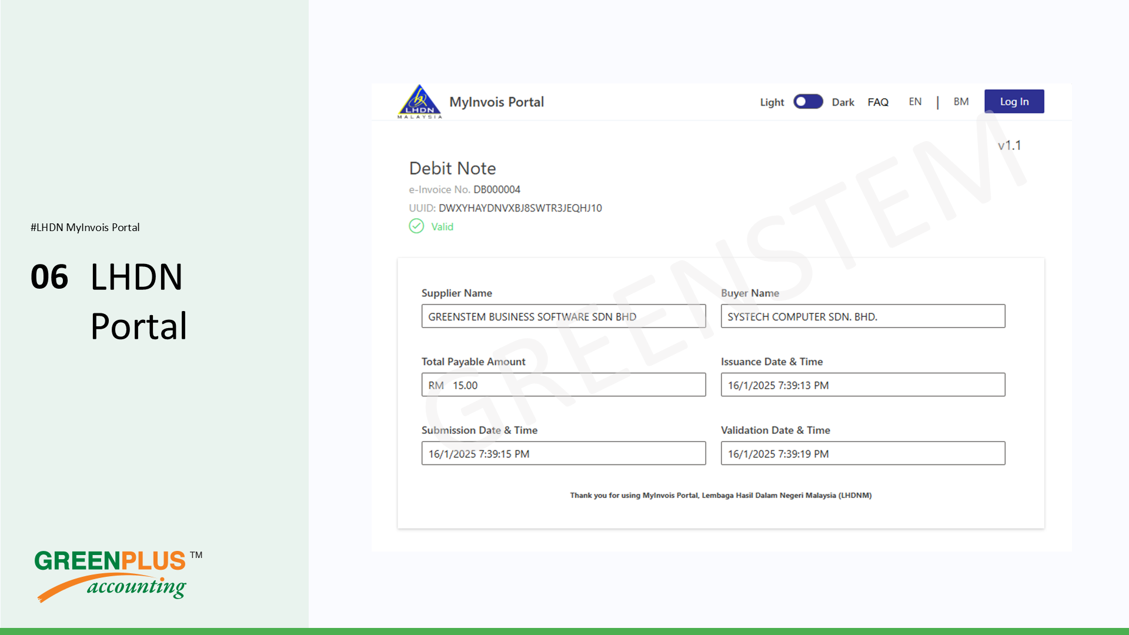
Task: Select the Buyer Name field
Action: [x=863, y=316]
